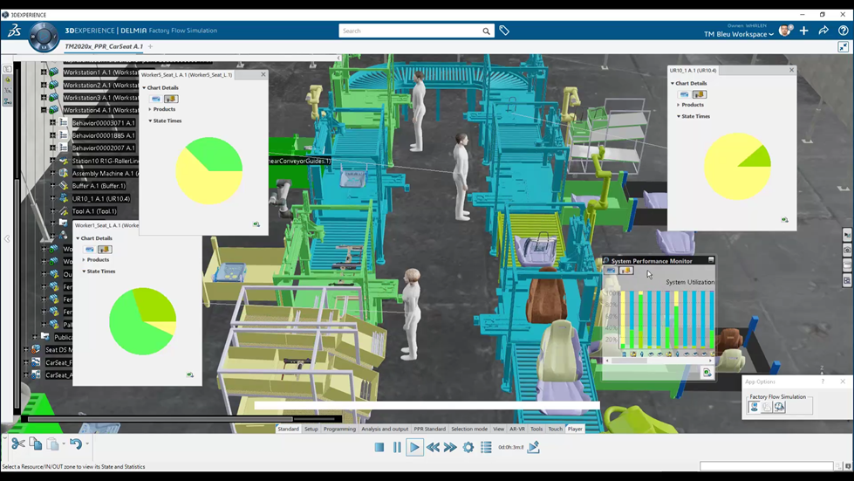854x481 pixels.
Task: Select the TM2020x_PPR_CarSeat A.1 document tab
Action: [104, 46]
